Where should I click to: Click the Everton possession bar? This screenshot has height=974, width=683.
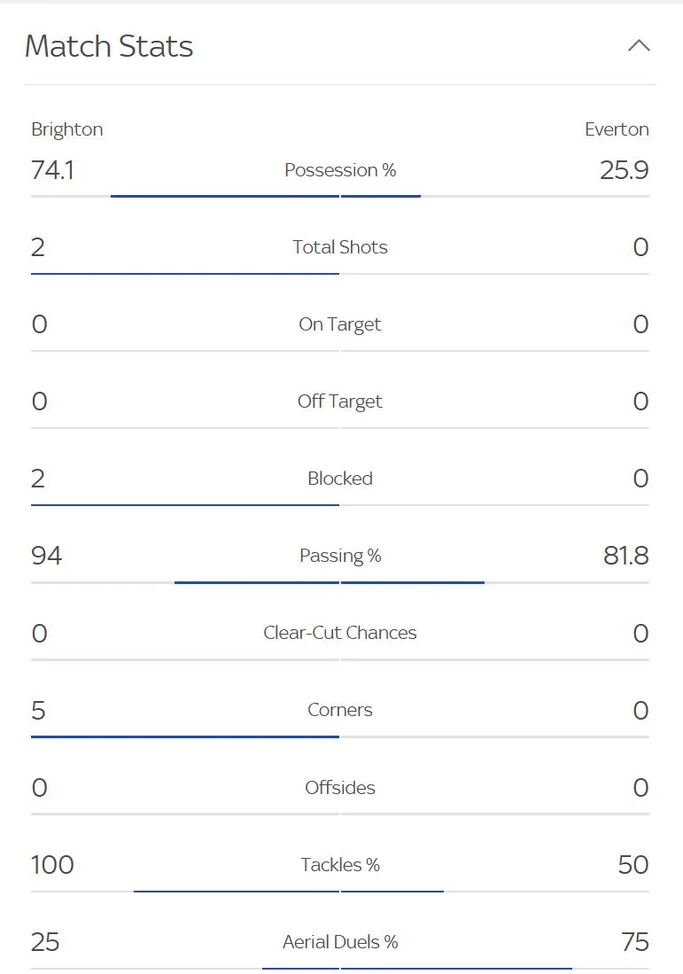click(x=381, y=196)
